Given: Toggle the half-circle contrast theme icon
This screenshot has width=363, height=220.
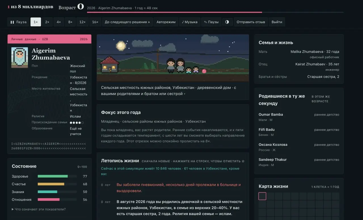Looking at the screenshot, I should click(x=227, y=22).
